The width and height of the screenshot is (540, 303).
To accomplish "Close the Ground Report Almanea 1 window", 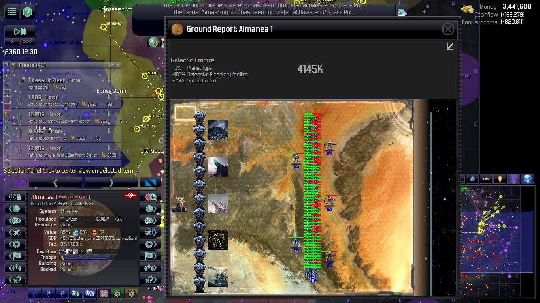I will (448, 29).
